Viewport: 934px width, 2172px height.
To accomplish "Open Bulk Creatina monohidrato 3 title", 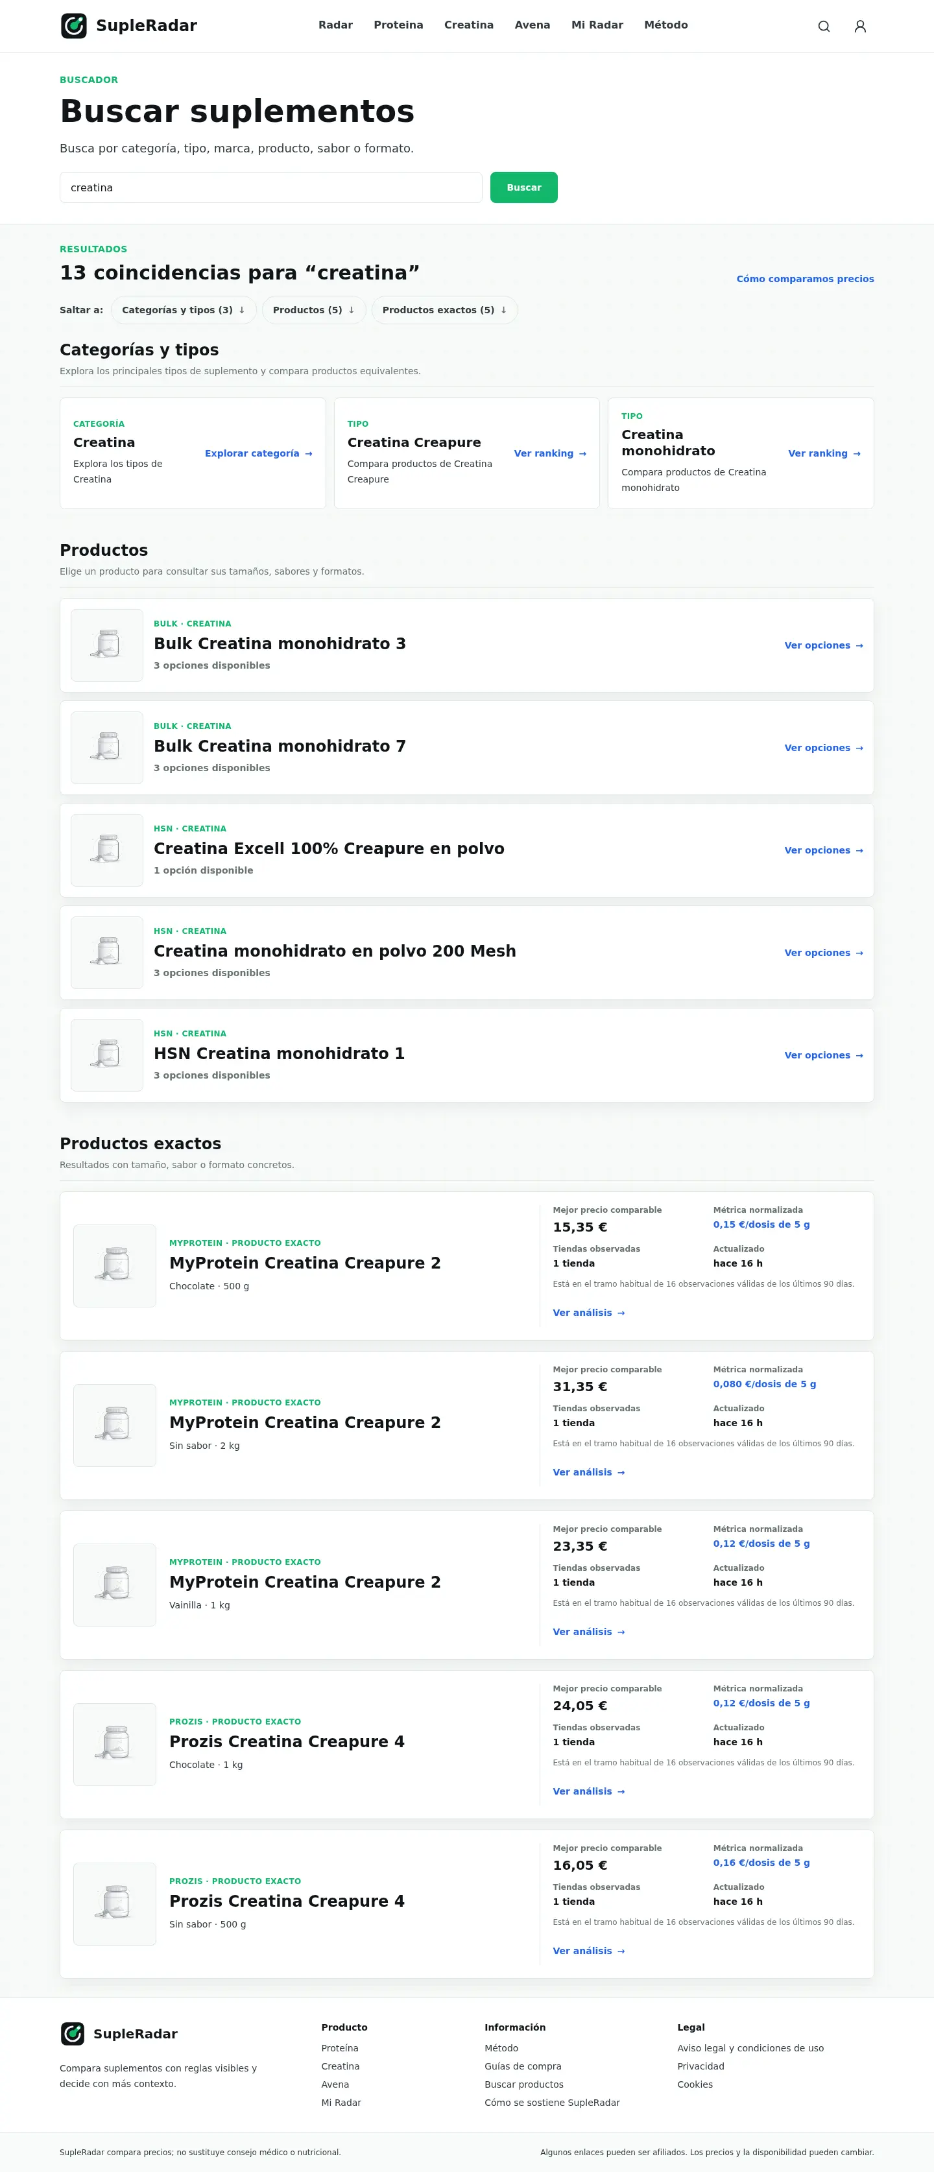I will (280, 643).
